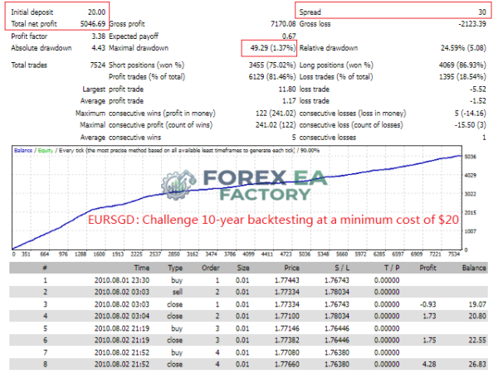Viewport: 498px width, 373px height.
Task: Select the long positions value 4069 (86.93%)
Action: click(x=462, y=65)
